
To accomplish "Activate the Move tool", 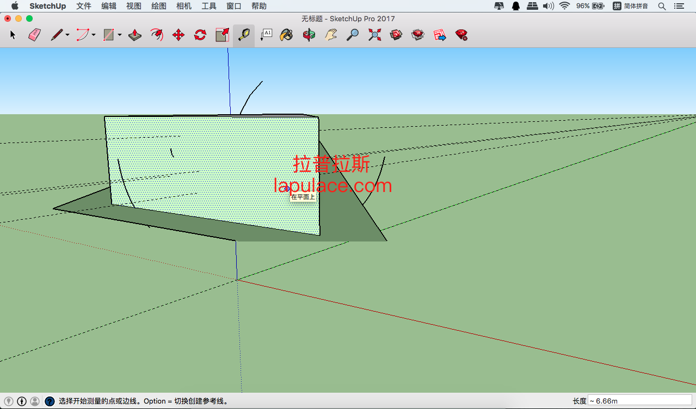I will (178, 35).
